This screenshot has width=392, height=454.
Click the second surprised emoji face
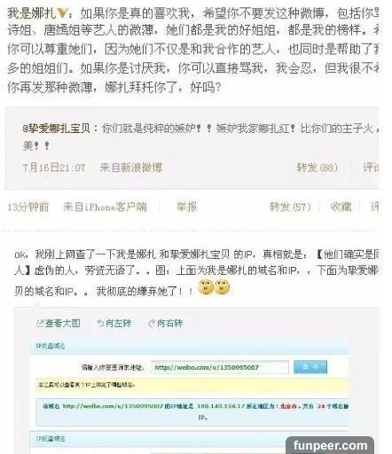click(222, 287)
